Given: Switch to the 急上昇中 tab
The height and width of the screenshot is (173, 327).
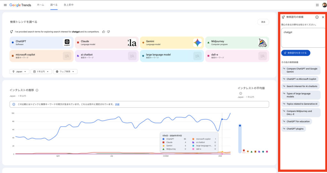Looking at the screenshot, I should (68, 5).
